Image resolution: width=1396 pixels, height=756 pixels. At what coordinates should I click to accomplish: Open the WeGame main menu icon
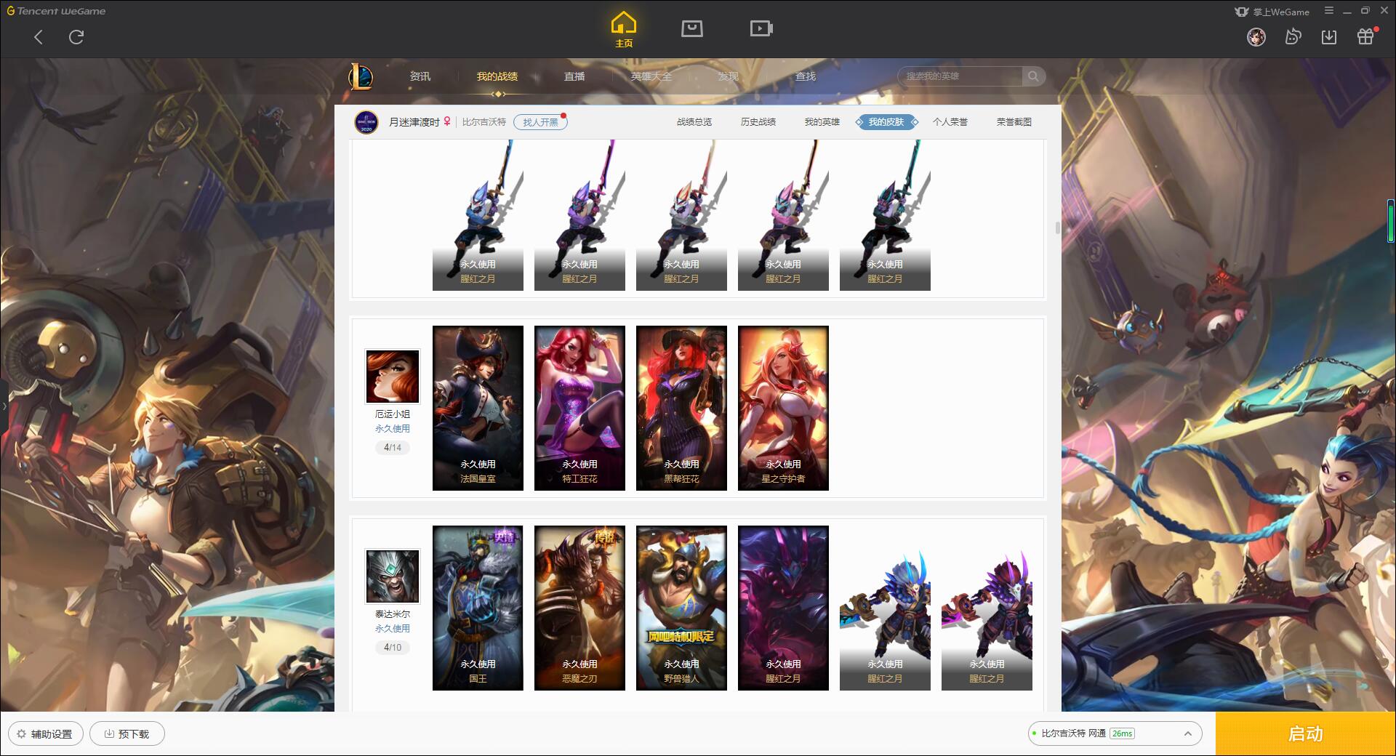click(x=1329, y=11)
